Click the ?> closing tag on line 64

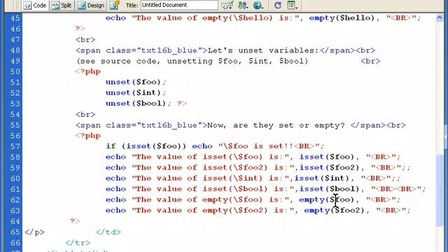(75, 221)
